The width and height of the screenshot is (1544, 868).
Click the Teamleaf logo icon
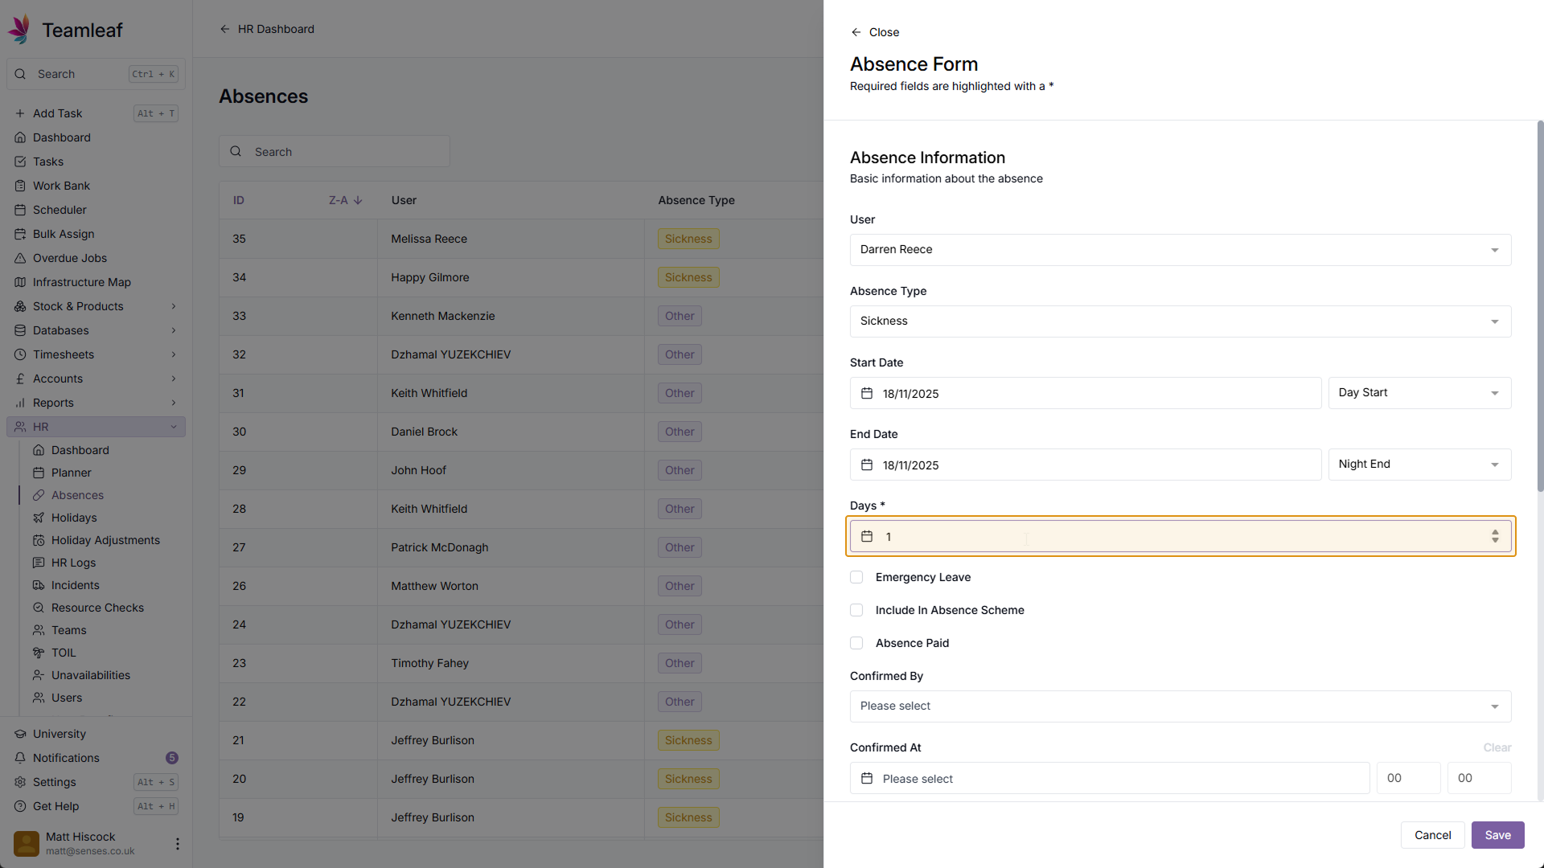click(20, 30)
